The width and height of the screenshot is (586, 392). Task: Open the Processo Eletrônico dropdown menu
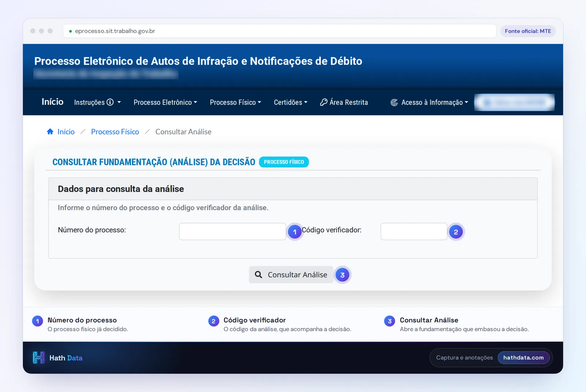(x=165, y=102)
